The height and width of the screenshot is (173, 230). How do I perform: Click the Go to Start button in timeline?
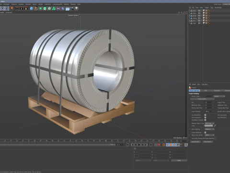[127, 145]
